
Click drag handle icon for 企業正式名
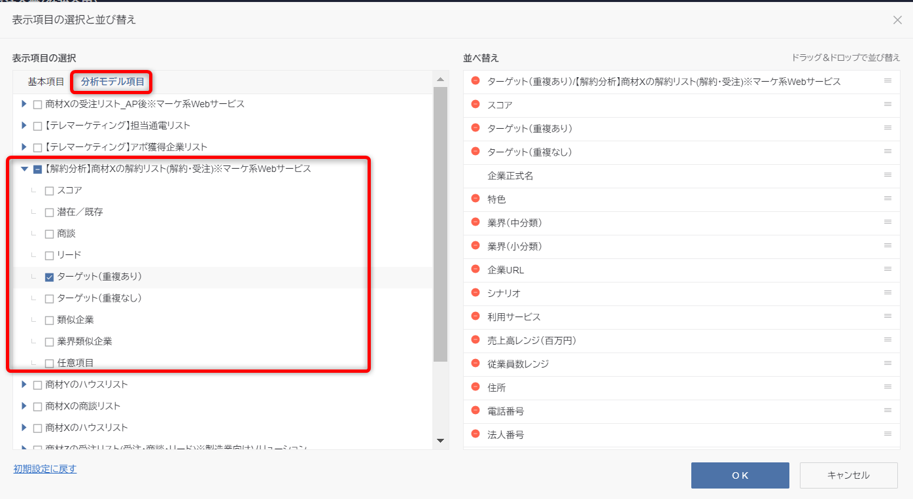pyautogui.click(x=887, y=175)
